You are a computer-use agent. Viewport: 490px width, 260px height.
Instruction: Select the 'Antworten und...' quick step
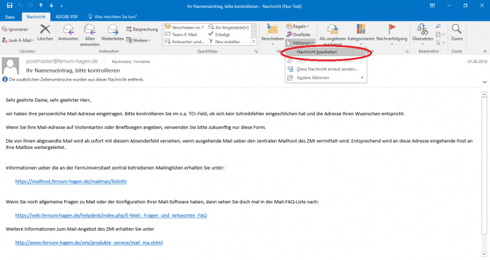185,42
